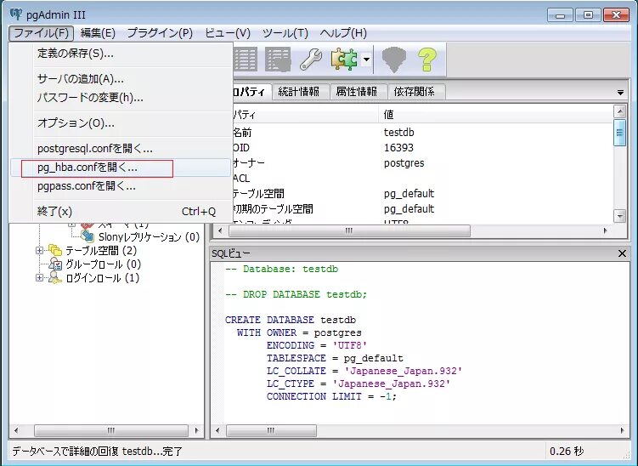Click the properties vertical scrollbar up arrow
Viewport: 638px width, 466px height.
(619, 111)
